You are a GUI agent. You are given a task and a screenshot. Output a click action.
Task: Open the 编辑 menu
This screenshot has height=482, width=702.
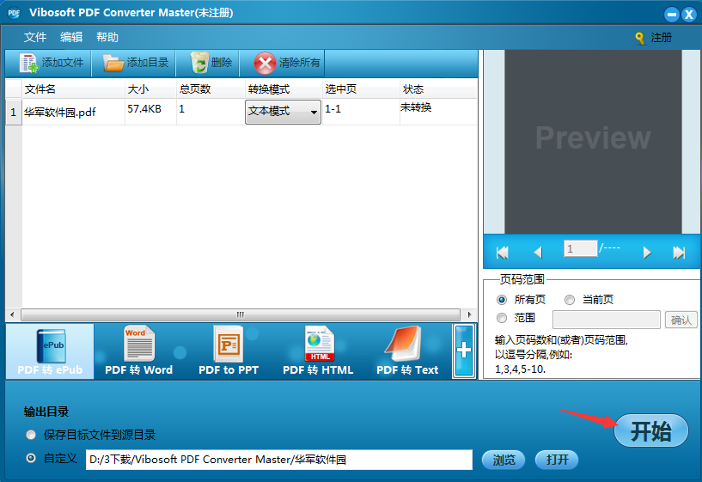tap(71, 37)
